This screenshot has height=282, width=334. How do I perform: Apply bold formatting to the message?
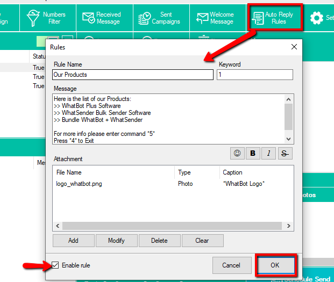tap(252, 154)
